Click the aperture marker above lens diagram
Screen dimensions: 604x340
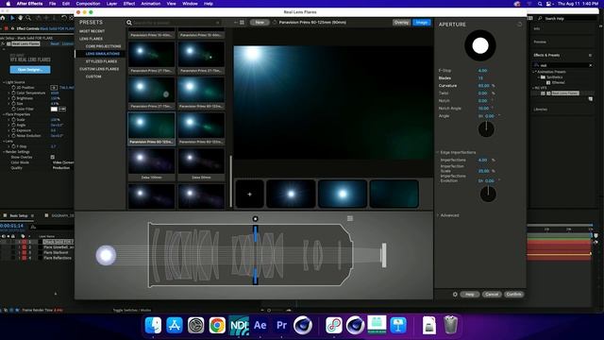tap(255, 219)
